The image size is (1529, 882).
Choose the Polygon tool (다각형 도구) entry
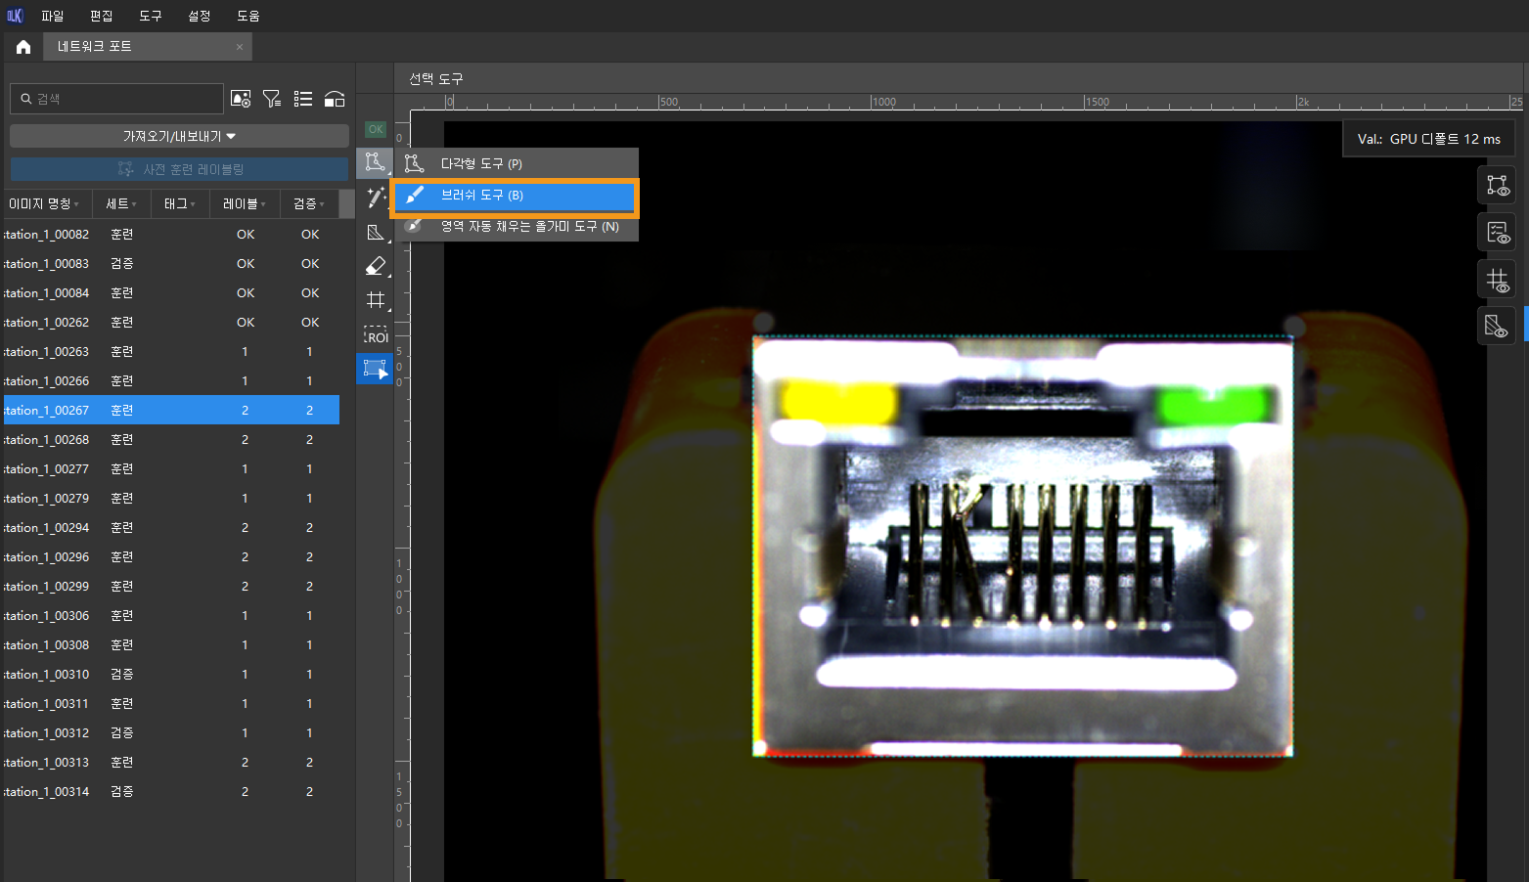click(514, 164)
